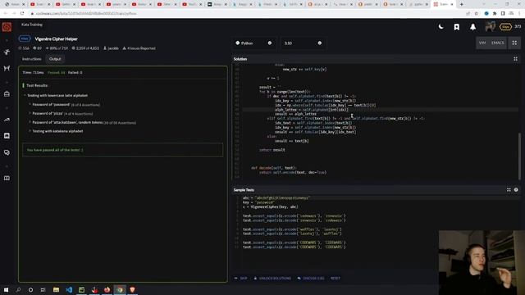Bookmark page with star icon

[476, 13]
